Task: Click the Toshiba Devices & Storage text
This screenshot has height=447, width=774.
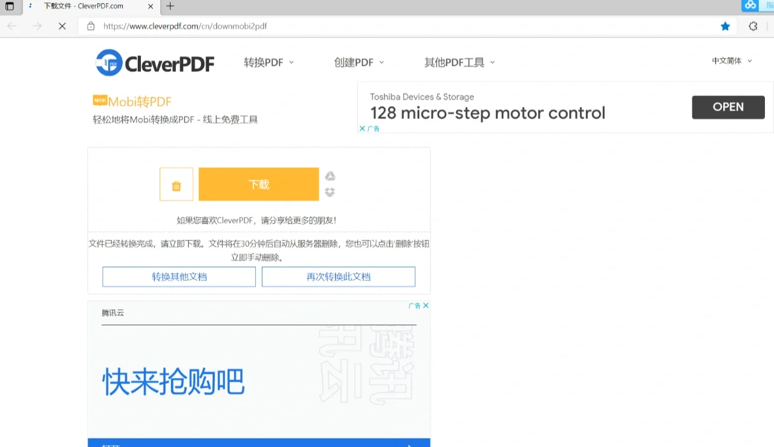Action: (x=422, y=97)
